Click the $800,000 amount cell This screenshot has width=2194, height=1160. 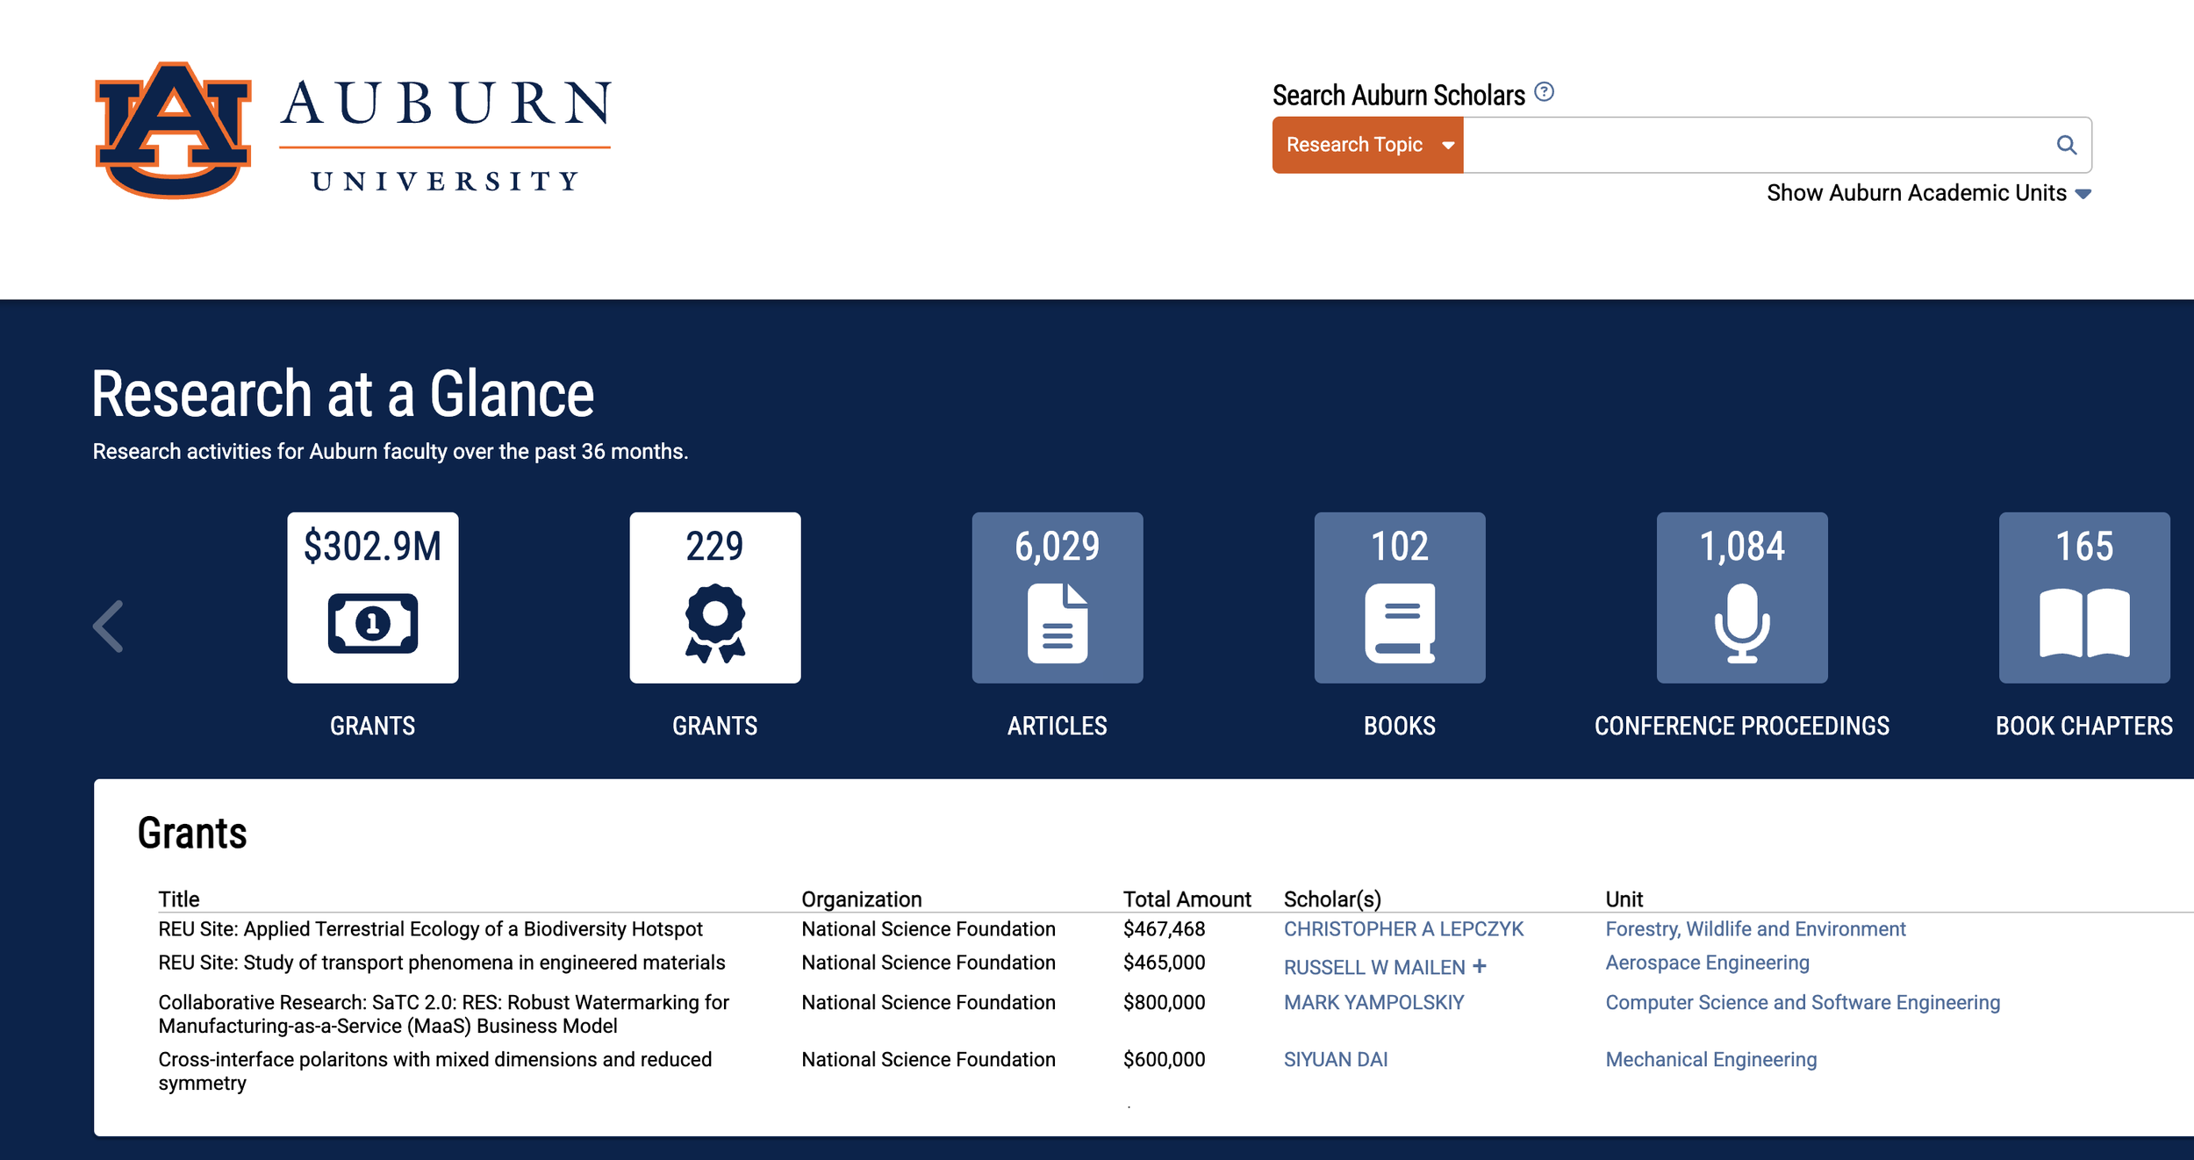[x=1164, y=1003]
